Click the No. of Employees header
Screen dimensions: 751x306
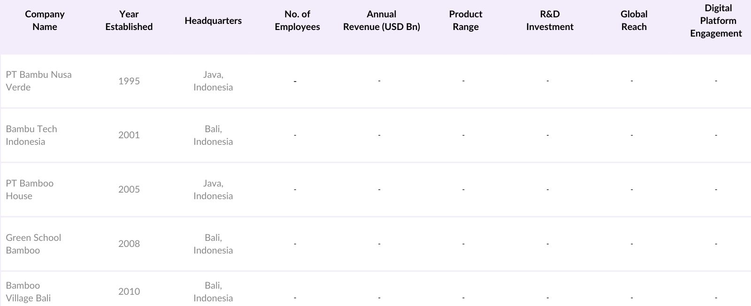[297, 21]
